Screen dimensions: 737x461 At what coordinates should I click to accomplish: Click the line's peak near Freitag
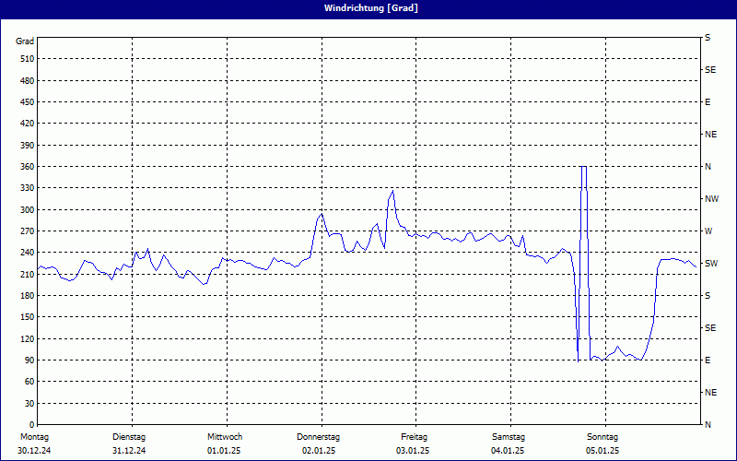392,191
